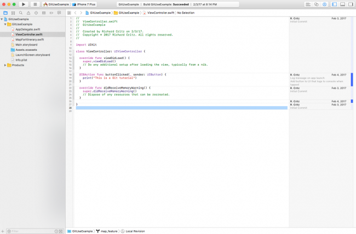The width and height of the screenshot is (356, 234).
Task: Open the map_feature branch selector
Action: (107, 231)
